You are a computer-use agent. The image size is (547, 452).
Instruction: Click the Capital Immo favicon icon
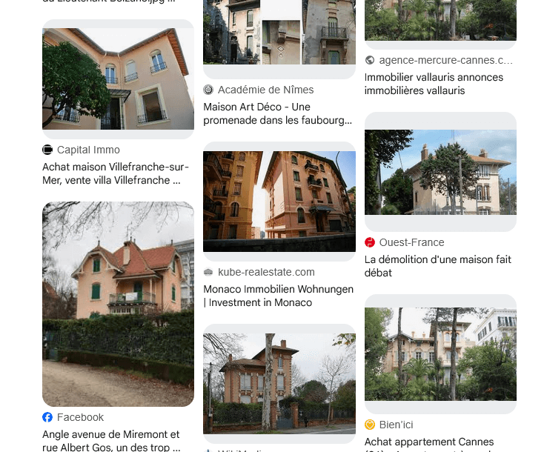[47, 150]
